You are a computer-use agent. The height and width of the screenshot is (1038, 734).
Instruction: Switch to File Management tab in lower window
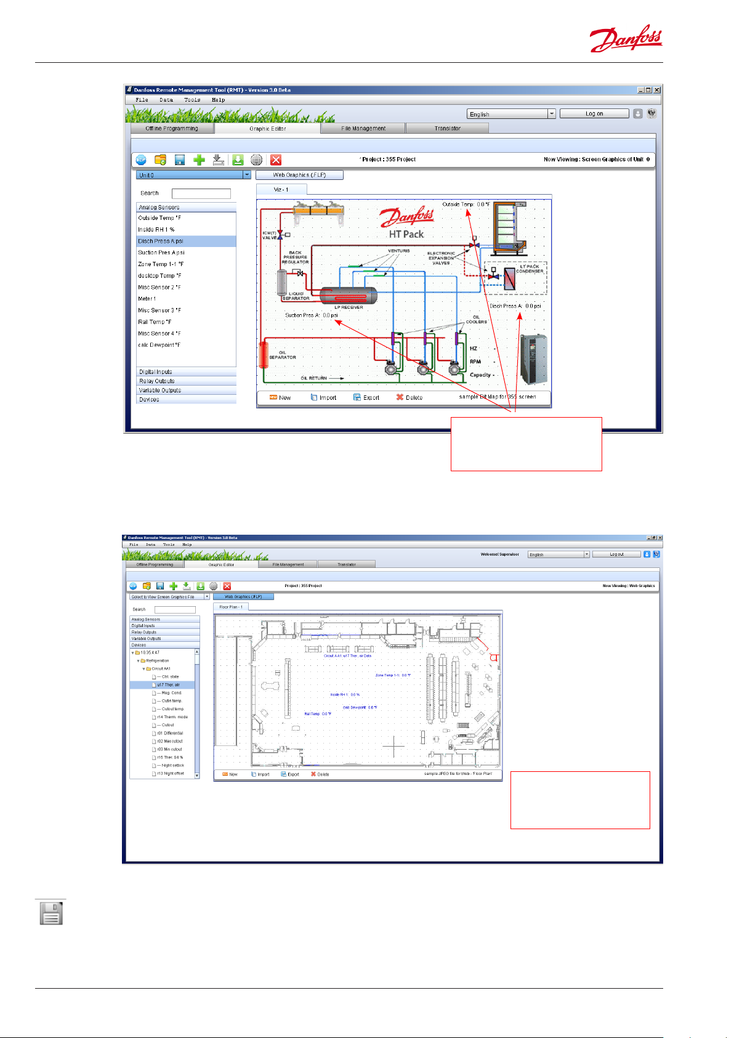click(x=288, y=564)
